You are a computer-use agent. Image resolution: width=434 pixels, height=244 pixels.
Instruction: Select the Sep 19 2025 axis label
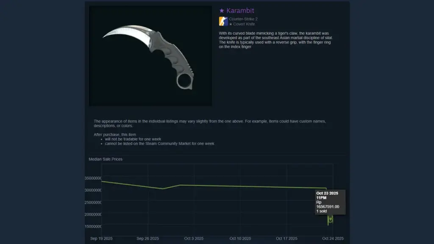click(101, 238)
